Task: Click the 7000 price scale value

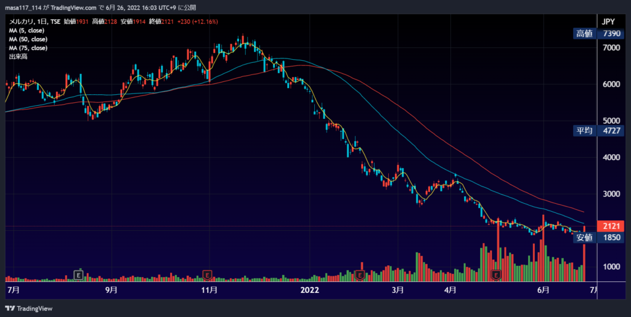Action: tap(611, 48)
